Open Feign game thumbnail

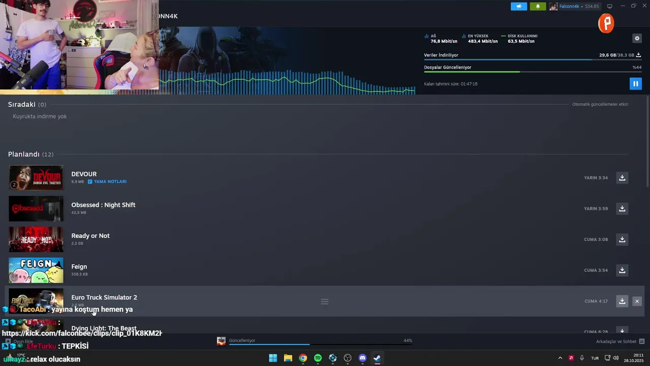36,270
